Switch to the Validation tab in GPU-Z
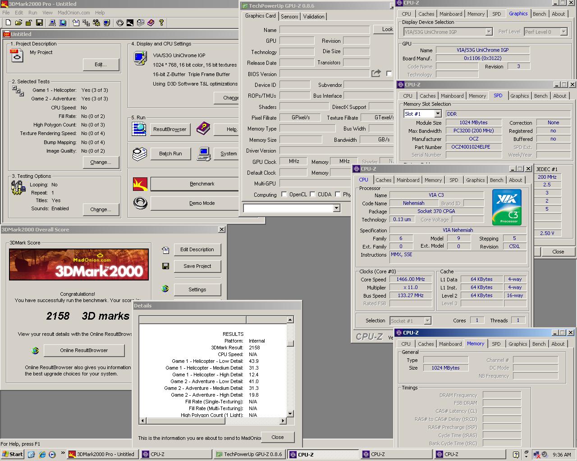 click(314, 17)
